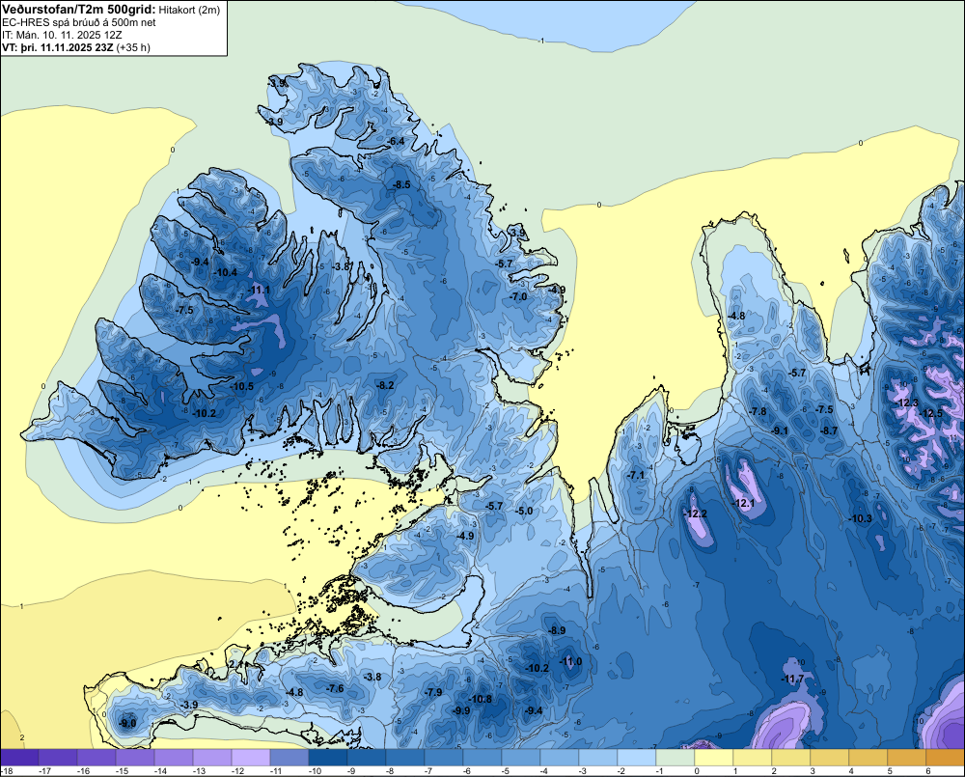Select the -12.3 temperature label
The height and width of the screenshot is (777, 965).
pos(907,402)
